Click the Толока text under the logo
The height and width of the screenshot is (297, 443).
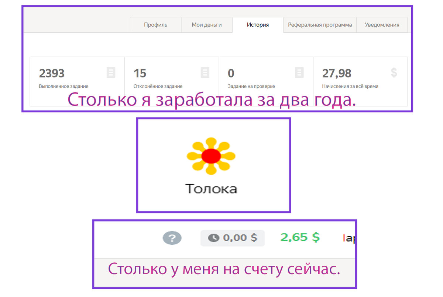(211, 189)
